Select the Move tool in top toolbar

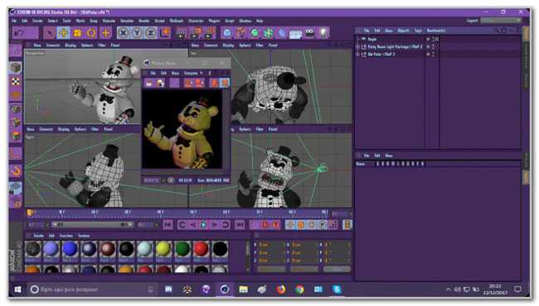64,33
